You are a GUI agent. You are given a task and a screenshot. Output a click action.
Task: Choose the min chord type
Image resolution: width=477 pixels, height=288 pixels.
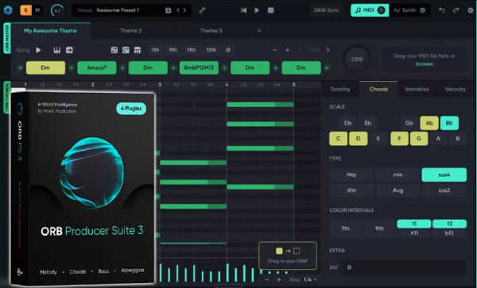(x=397, y=175)
